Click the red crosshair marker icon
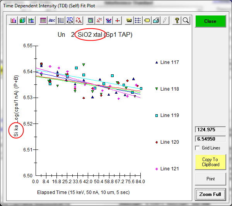 point(118,21)
